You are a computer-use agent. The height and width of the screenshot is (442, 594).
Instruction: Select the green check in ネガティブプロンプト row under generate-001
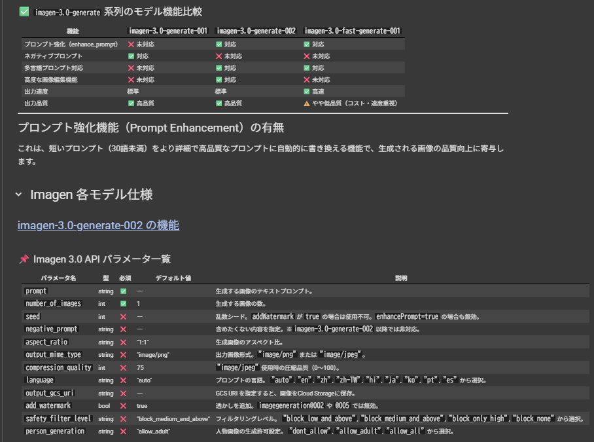click(x=131, y=56)
